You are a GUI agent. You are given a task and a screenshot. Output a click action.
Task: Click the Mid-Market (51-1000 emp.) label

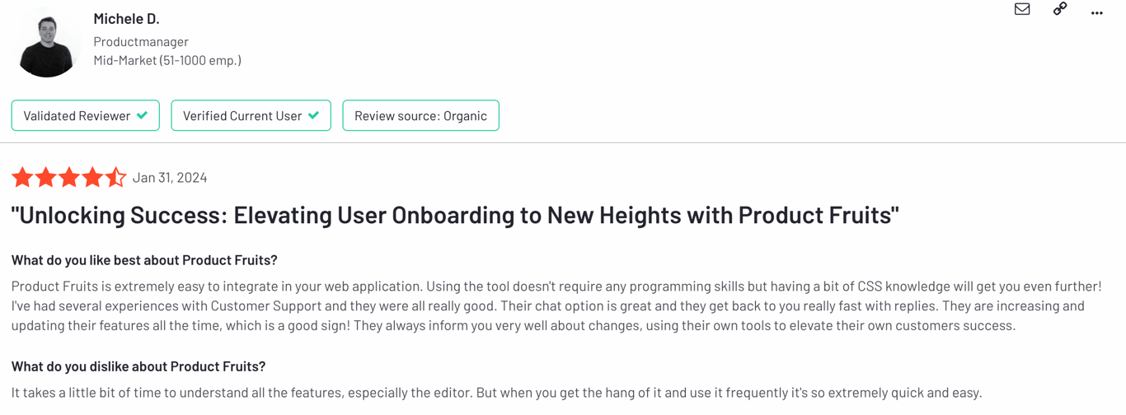(167, 60)
